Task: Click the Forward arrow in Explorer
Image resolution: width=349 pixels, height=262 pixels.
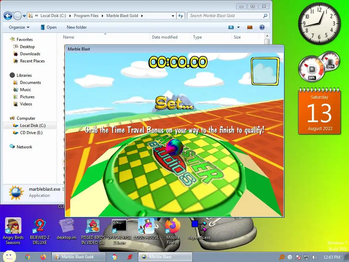Action: (x=17, y=16)
